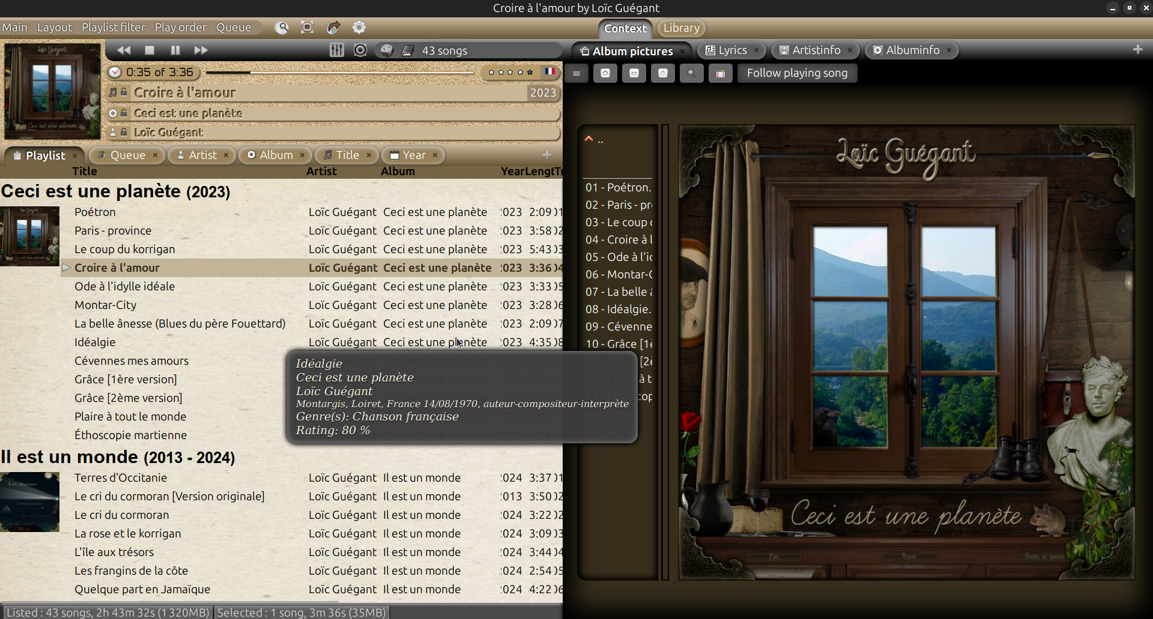Add a new tab in playlist panel

pyautogui.click(x=546, y=155)
